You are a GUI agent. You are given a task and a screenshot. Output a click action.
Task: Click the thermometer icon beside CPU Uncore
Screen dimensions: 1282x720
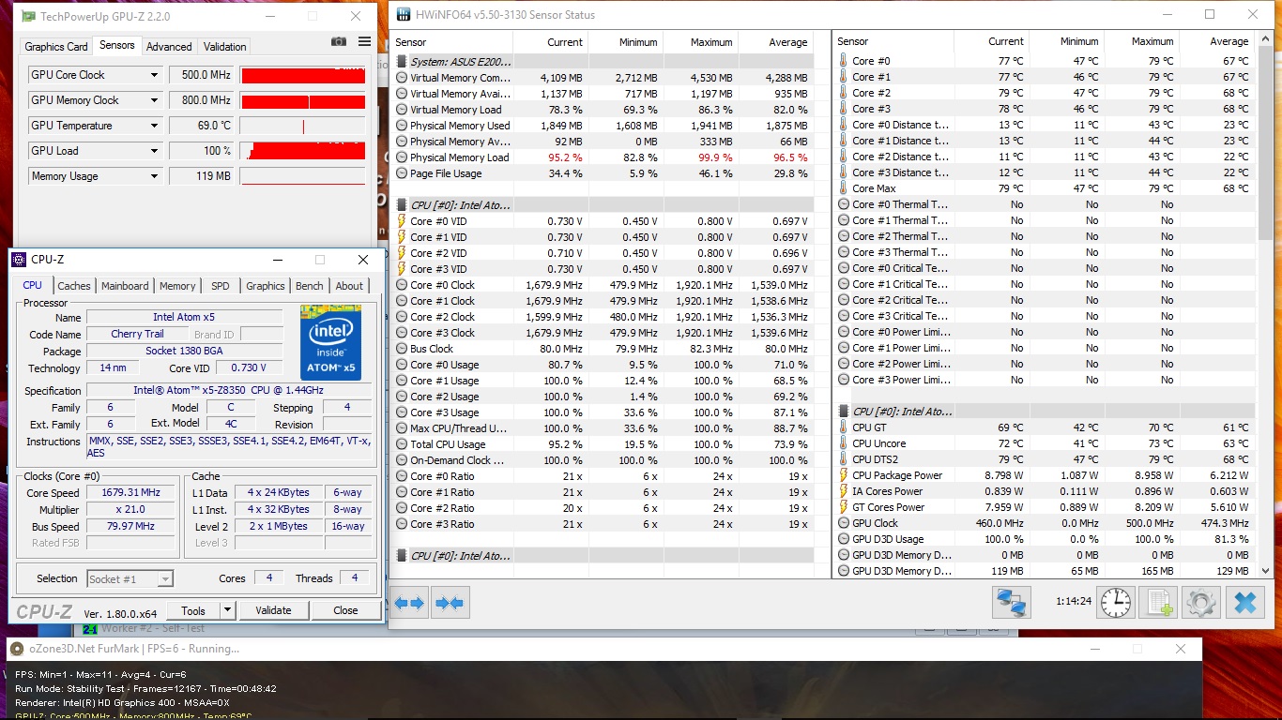pyautogui.click(x=843, y=443)
